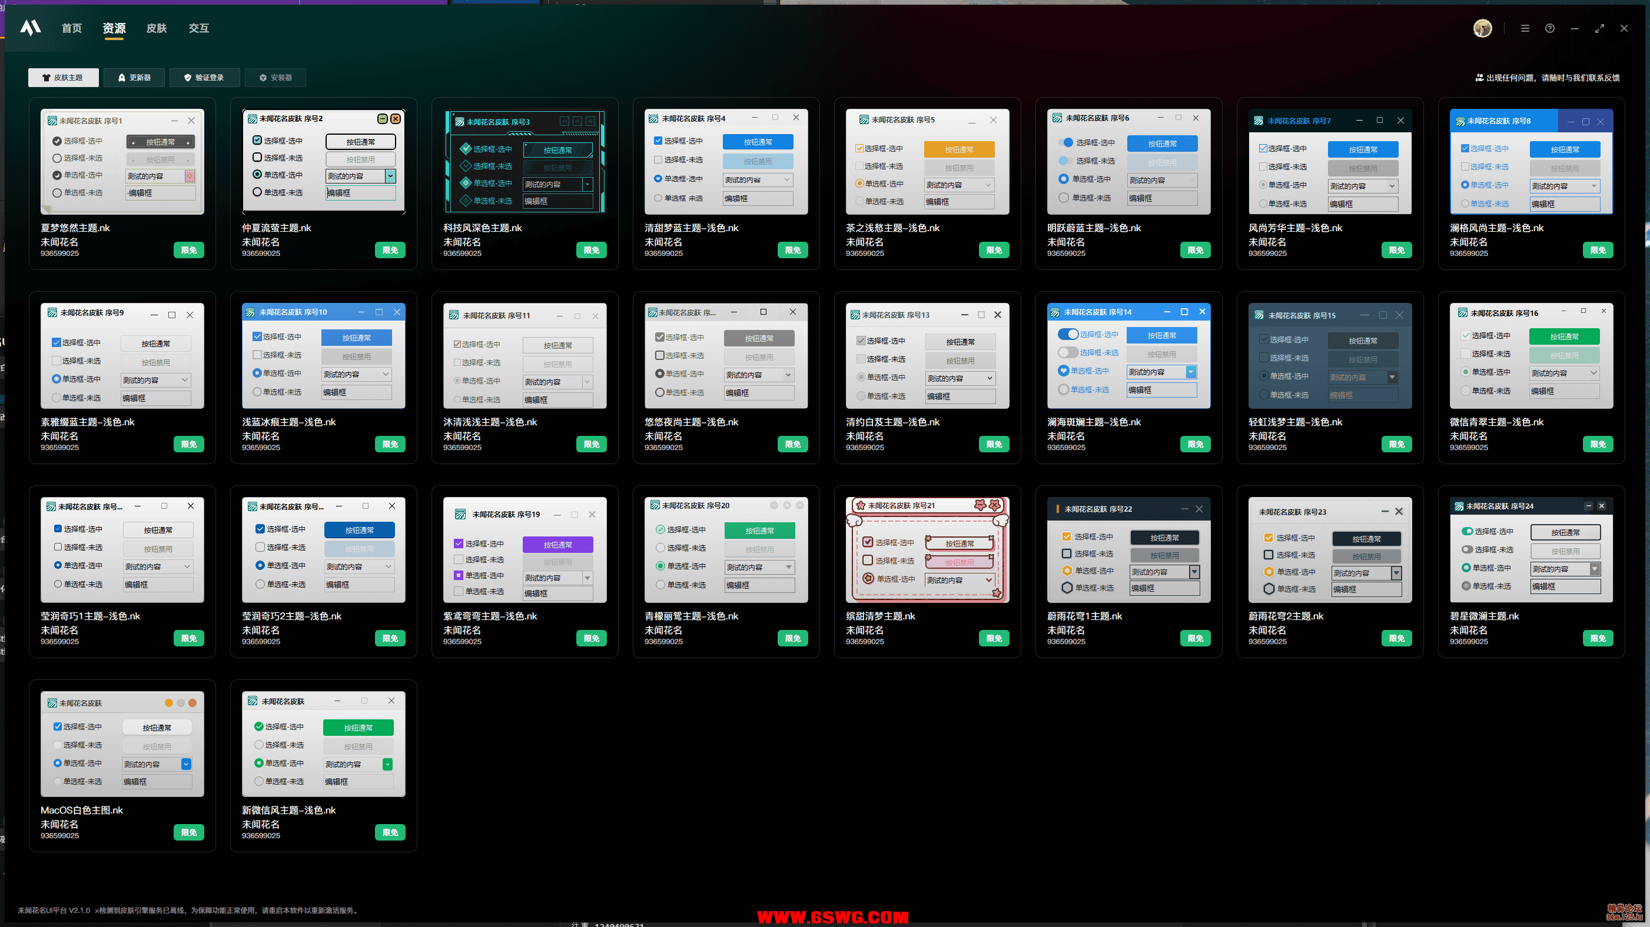
Task: Toggle the on switch in 序号14 preview
Action: pyautogui.click(x=1068, y=334)
